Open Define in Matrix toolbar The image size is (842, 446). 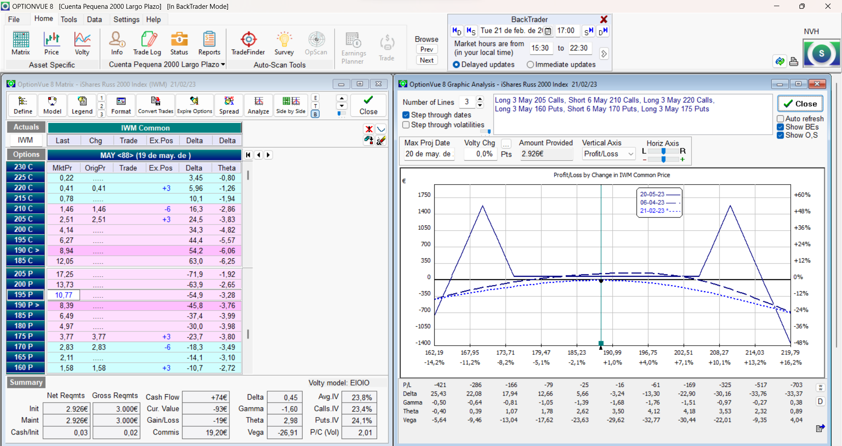(23, 106)
